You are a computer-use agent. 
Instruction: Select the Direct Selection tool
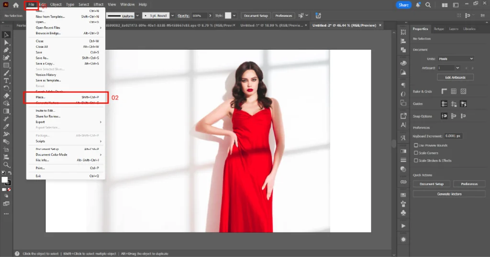tap(6, 43)
